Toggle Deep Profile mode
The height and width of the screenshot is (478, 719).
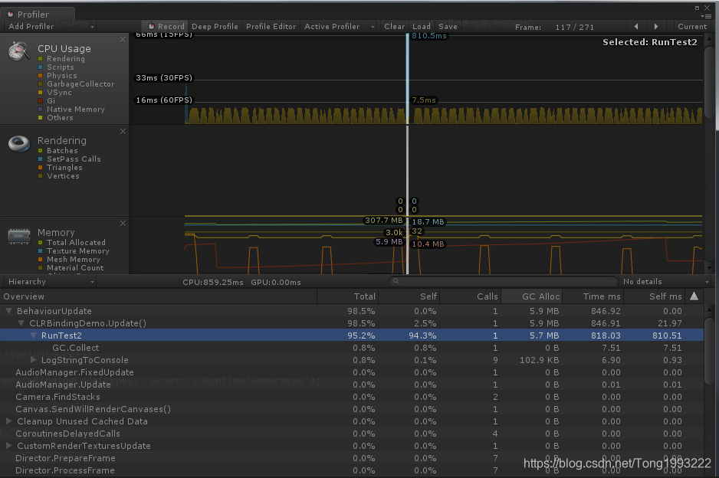coord(215,27)
